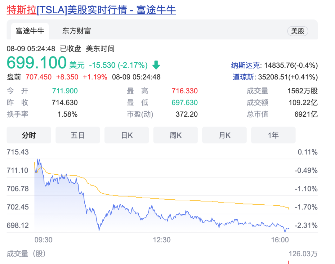Switch to the 东方财富 tab
Screen dimensions: 335x264
click(x=77, y=31)
